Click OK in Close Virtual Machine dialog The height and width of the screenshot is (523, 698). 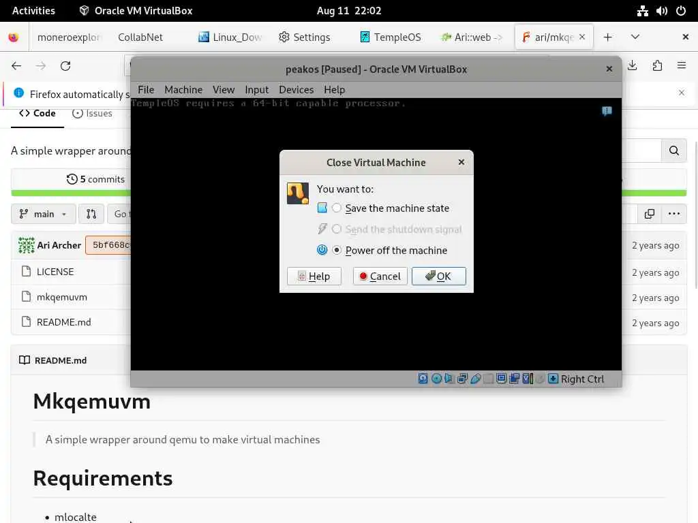point(438,276)
